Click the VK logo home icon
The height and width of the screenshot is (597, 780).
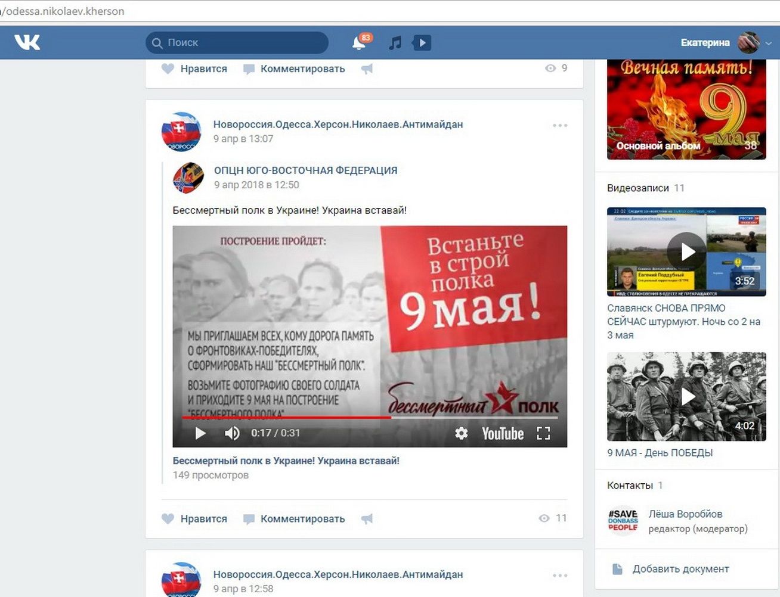[x=27, y=42]
